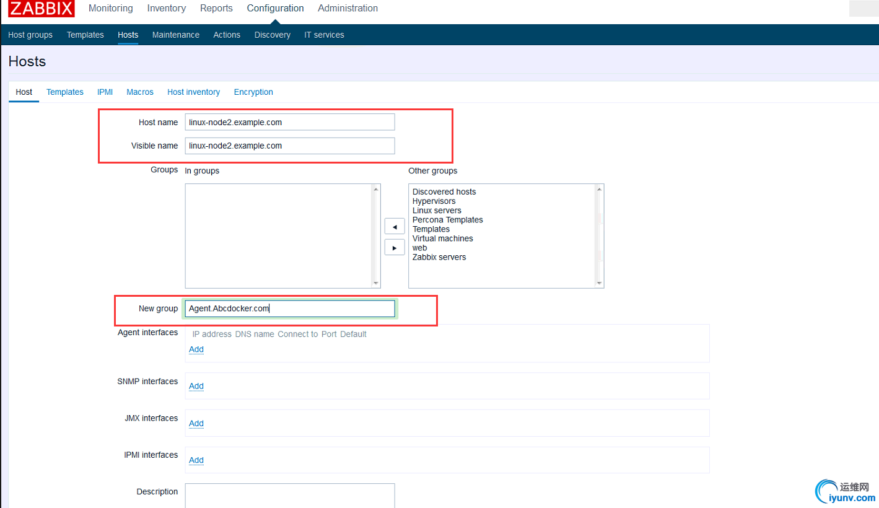
Task: Open the Configuration menu
Action: [x=275, y=8]
